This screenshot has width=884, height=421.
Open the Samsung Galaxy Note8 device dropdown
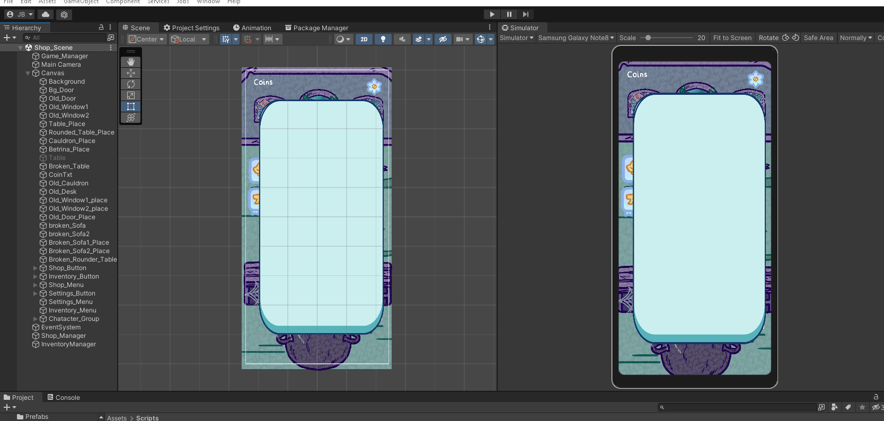click(x=576, y=38)
